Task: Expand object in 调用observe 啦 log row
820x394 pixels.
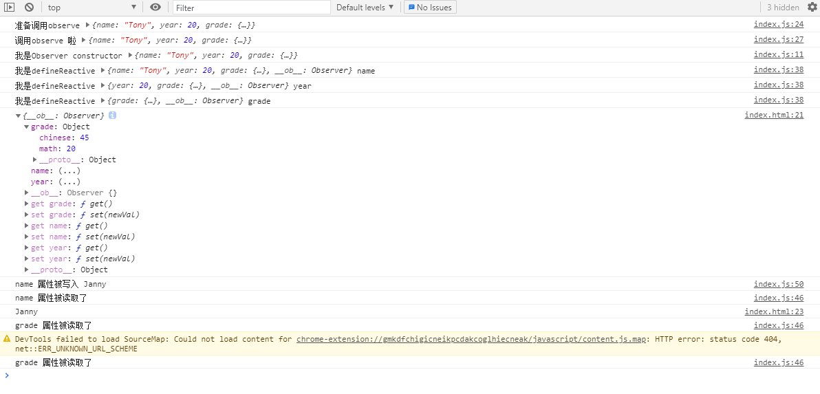Action: click(84, 40)
